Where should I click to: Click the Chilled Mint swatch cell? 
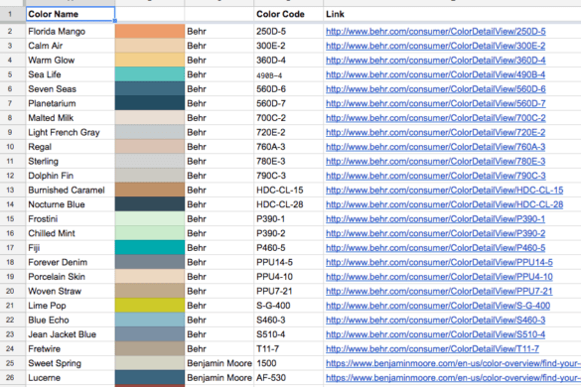150,233
